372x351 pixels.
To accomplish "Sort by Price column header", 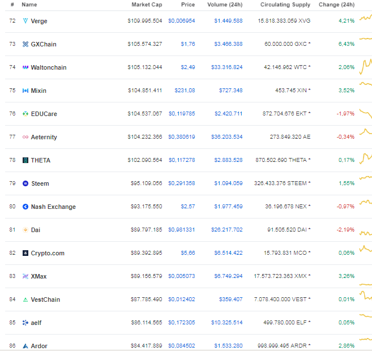I will [188, 5].
